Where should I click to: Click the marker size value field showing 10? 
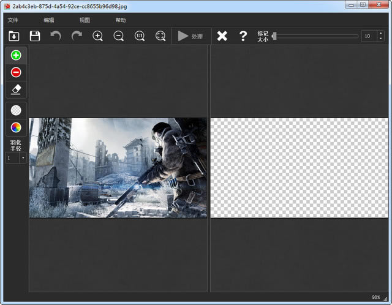click(x=369, y=36)
